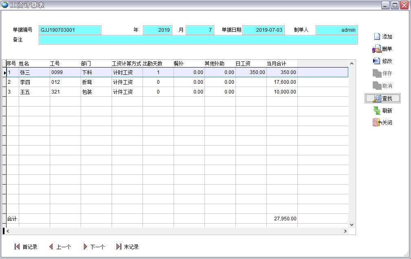Click the 关闭 (Close) icon
Screen dimensions: 411x259
point(383,122)
